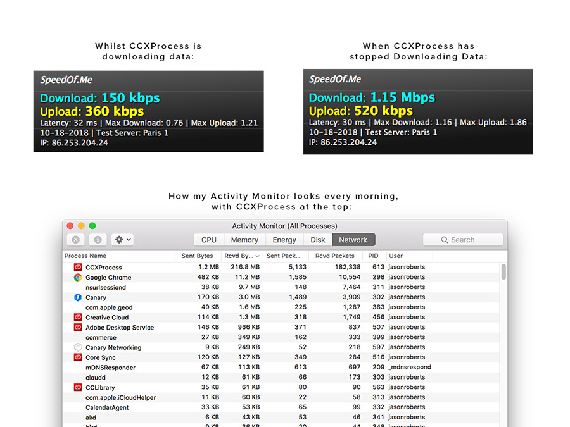Toggle Rcvd Bytes sort order arrow
The width and height of the screenshot is (570, 427).
pos(257,256)
